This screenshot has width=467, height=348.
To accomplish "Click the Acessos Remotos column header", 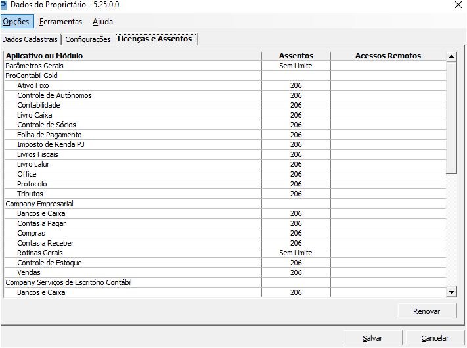I will [x=388, y=56].
